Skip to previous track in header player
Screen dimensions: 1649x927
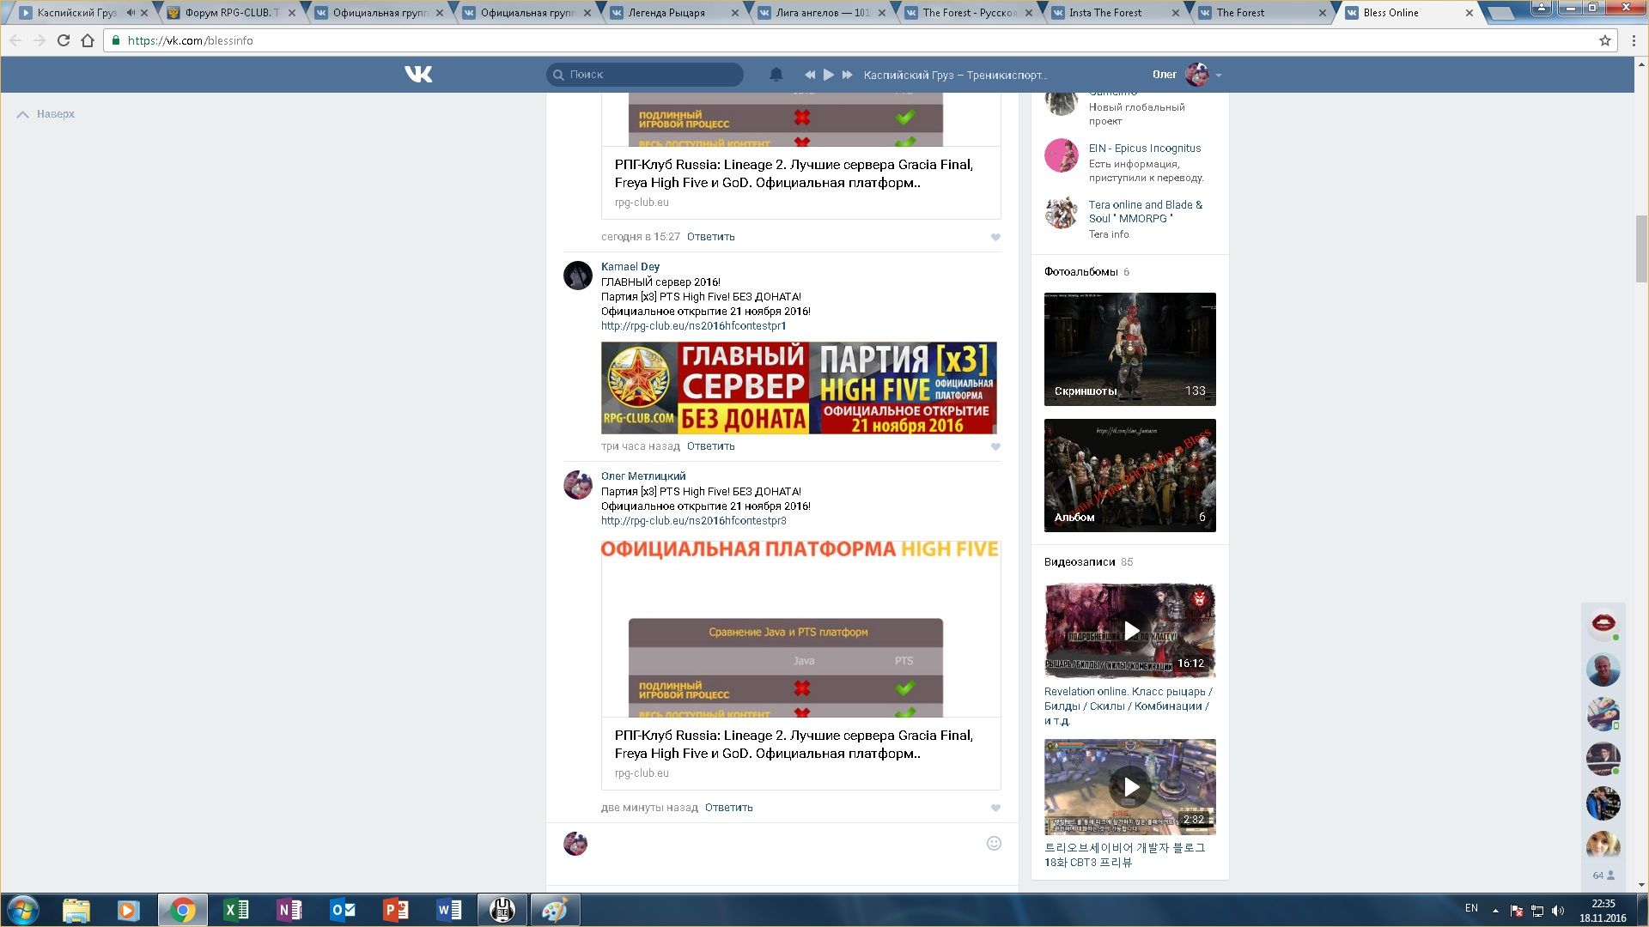tap(810, 75)
